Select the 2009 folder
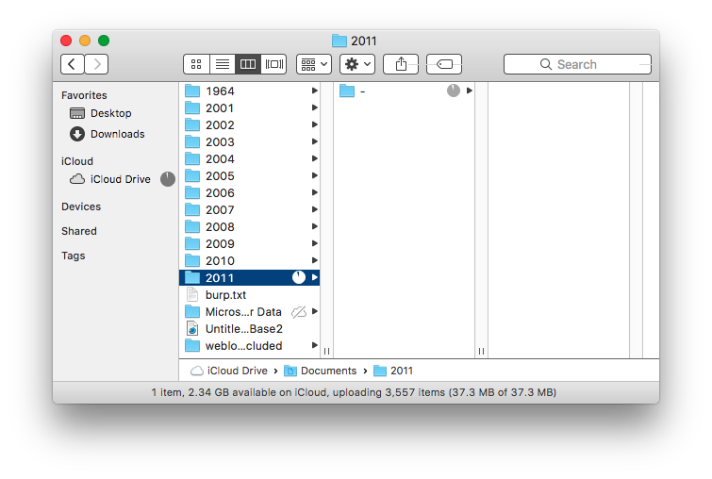 249,244
